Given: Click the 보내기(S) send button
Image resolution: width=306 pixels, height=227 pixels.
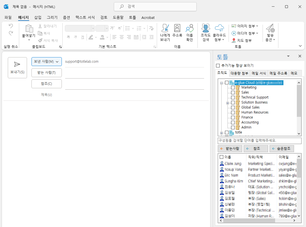Looking at the screenshot, I should (17, 68).
